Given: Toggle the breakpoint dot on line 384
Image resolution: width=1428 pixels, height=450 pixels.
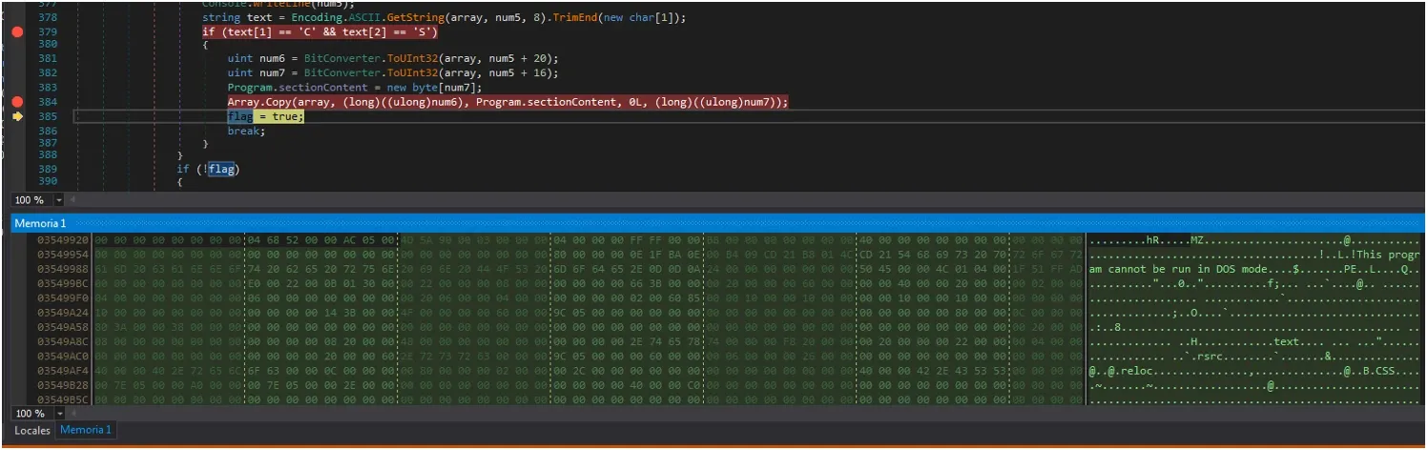Looking at the screenshot, I should pos(17,101).
